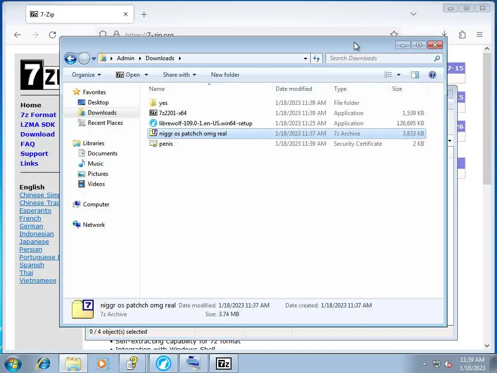Viewport: 497px width, 373px height.
Task: Open the browser's list all tabs chevron
Action: [414, 14]
